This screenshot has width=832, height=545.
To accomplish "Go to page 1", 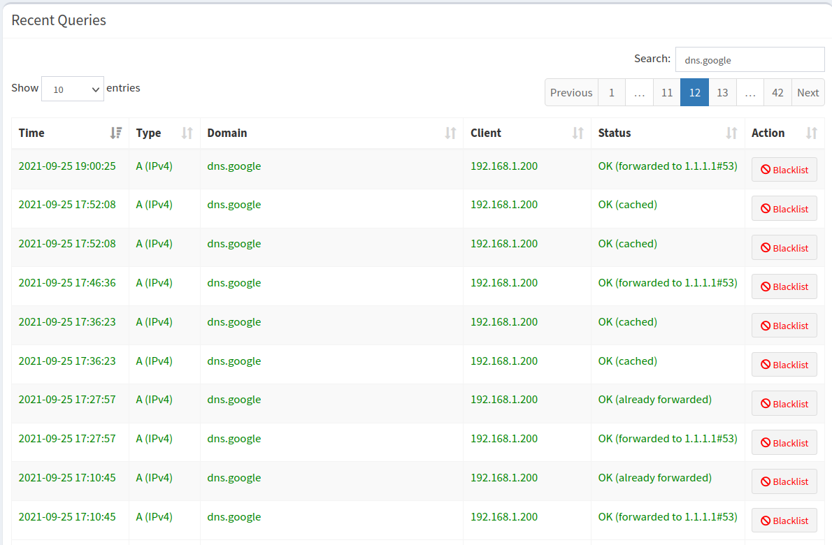I will [x=612, y=92].
